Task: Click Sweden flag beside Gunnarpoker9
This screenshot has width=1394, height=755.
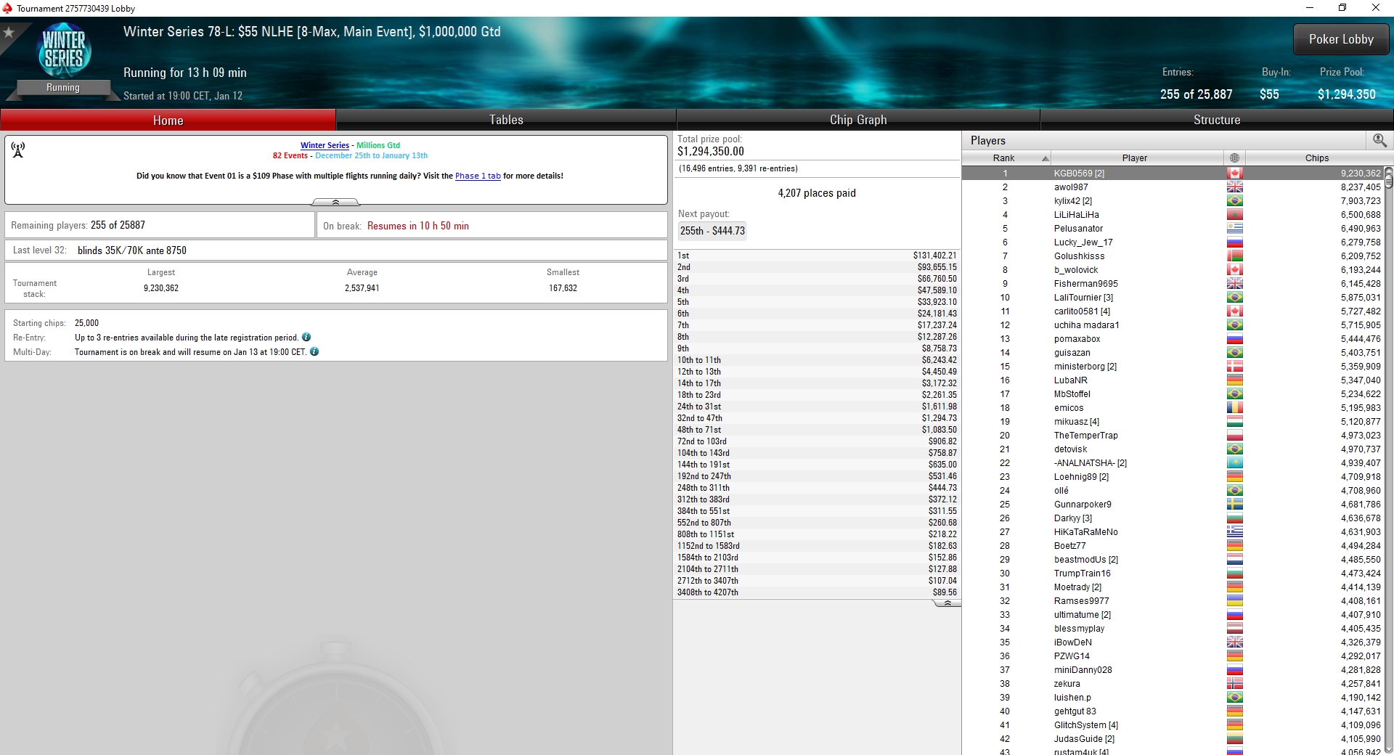Action: (x=1234, y=505)
